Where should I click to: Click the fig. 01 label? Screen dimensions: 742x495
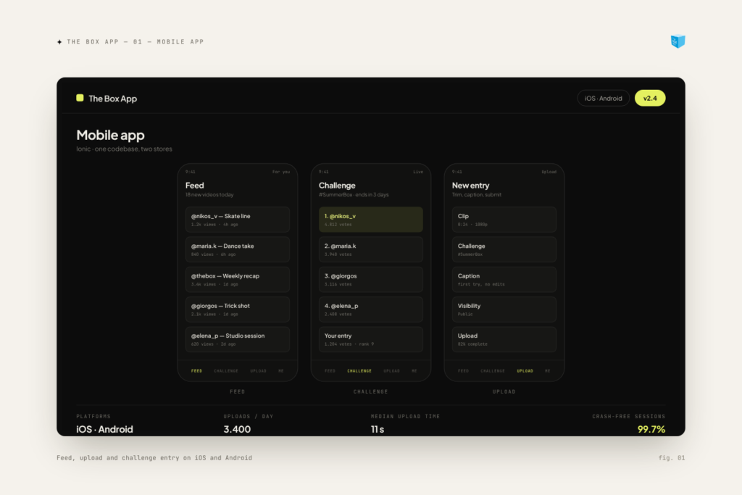pyautogui.click(x=672, y=457)
